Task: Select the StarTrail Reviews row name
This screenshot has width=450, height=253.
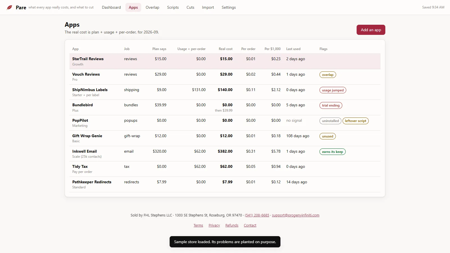Action: [88, 59]
